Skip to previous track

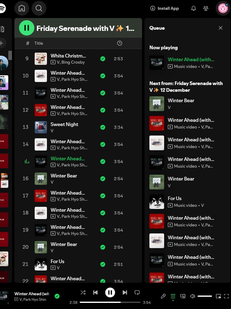pos(95,292)
